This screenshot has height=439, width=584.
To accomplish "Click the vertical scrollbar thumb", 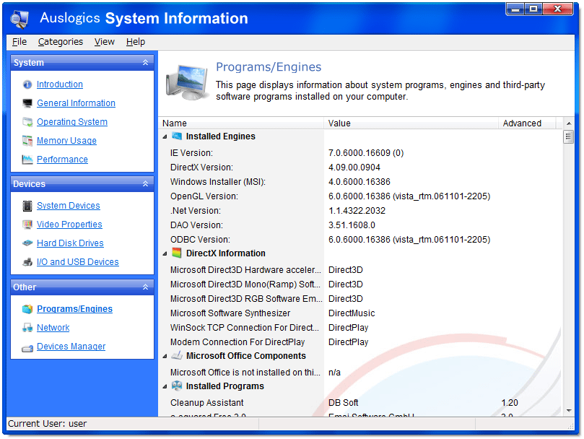I will (568, 136).
